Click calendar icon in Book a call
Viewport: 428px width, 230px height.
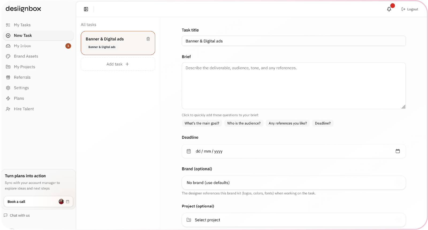[68, 202]
